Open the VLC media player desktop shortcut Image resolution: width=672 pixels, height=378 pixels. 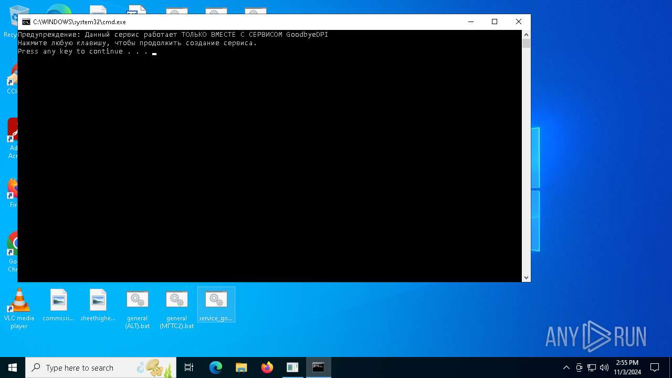click(19, 309)
